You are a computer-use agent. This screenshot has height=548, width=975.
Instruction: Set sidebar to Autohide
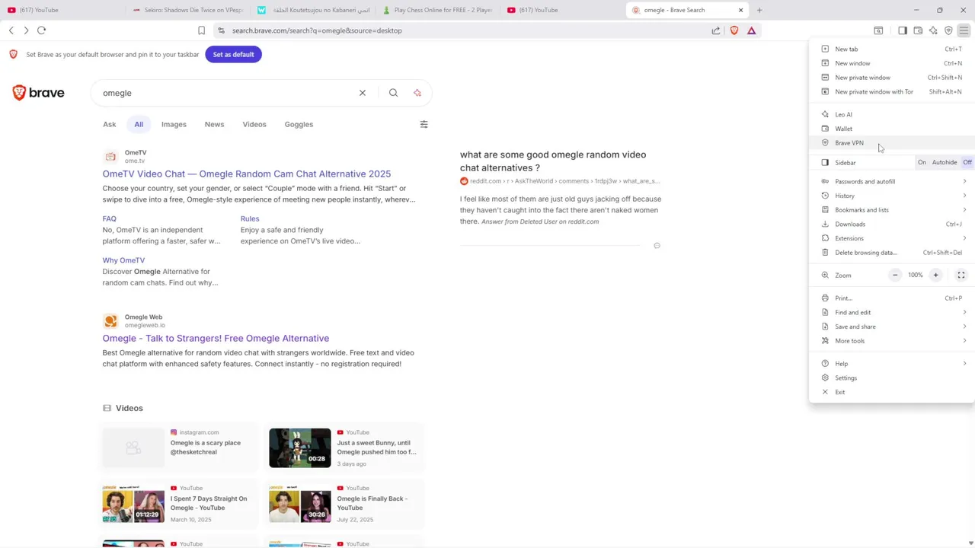tap(945, 162)
